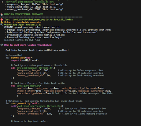Click the MERCURY EDUCATIONAL GUIDANCE title
141x126 pixels.
tap(24, 14)
